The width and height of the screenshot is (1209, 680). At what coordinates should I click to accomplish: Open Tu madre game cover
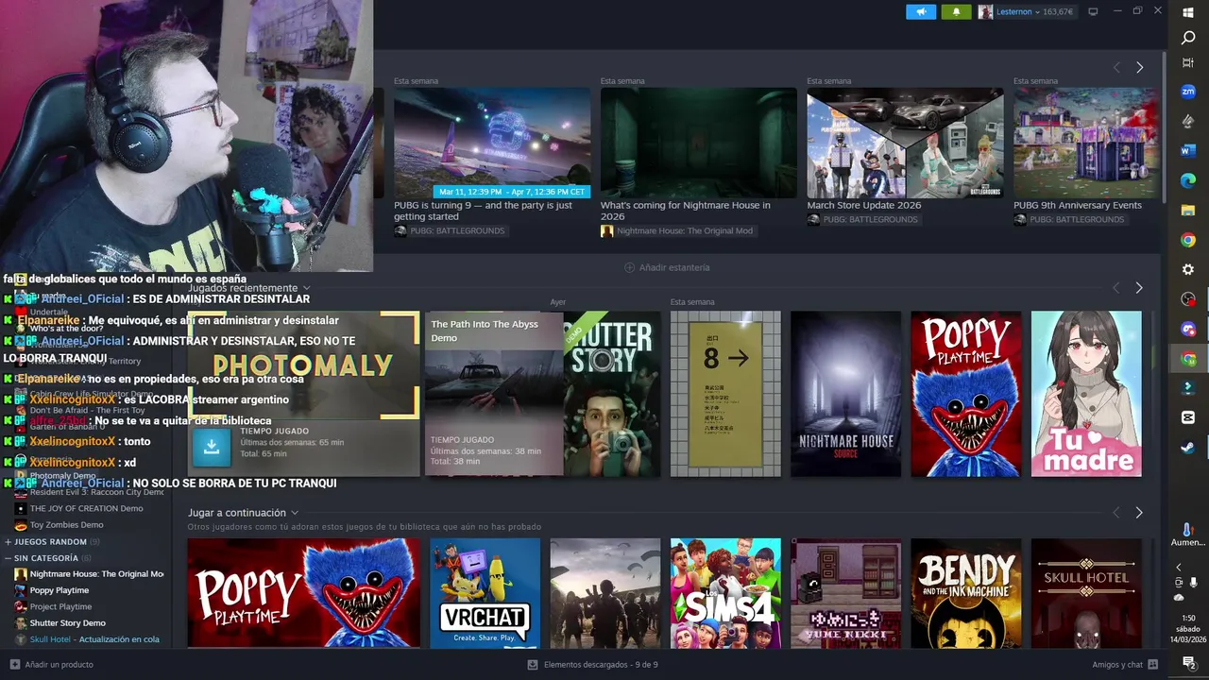point(1086,394)
